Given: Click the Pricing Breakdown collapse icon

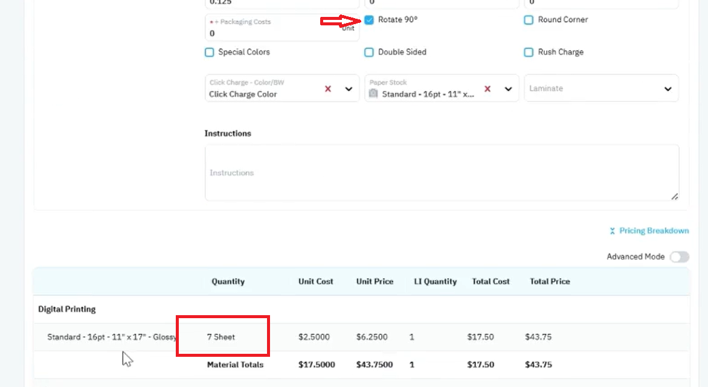Looking at the screenshot, I should [613, 231].
